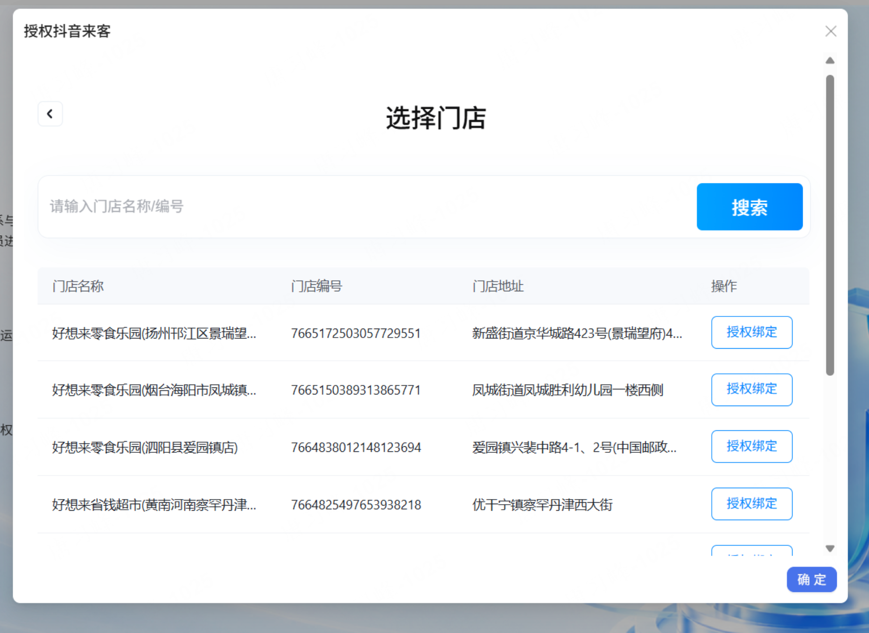Click address 优干宁镇察罕丹津西大街
Viewport: 869px width, 633px height.
click(x=542, y=505)
